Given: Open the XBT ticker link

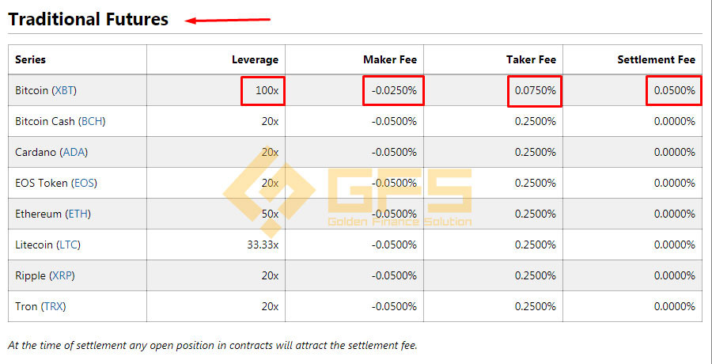Looking at the screenshot, I should 64,90.
